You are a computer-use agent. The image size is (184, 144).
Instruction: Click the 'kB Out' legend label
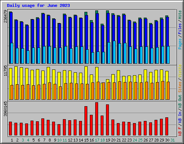click(x=180, y=101)
